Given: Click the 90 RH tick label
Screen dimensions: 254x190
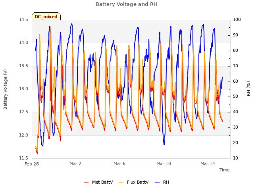Looking at the screenshot, I should pos(235,35).
